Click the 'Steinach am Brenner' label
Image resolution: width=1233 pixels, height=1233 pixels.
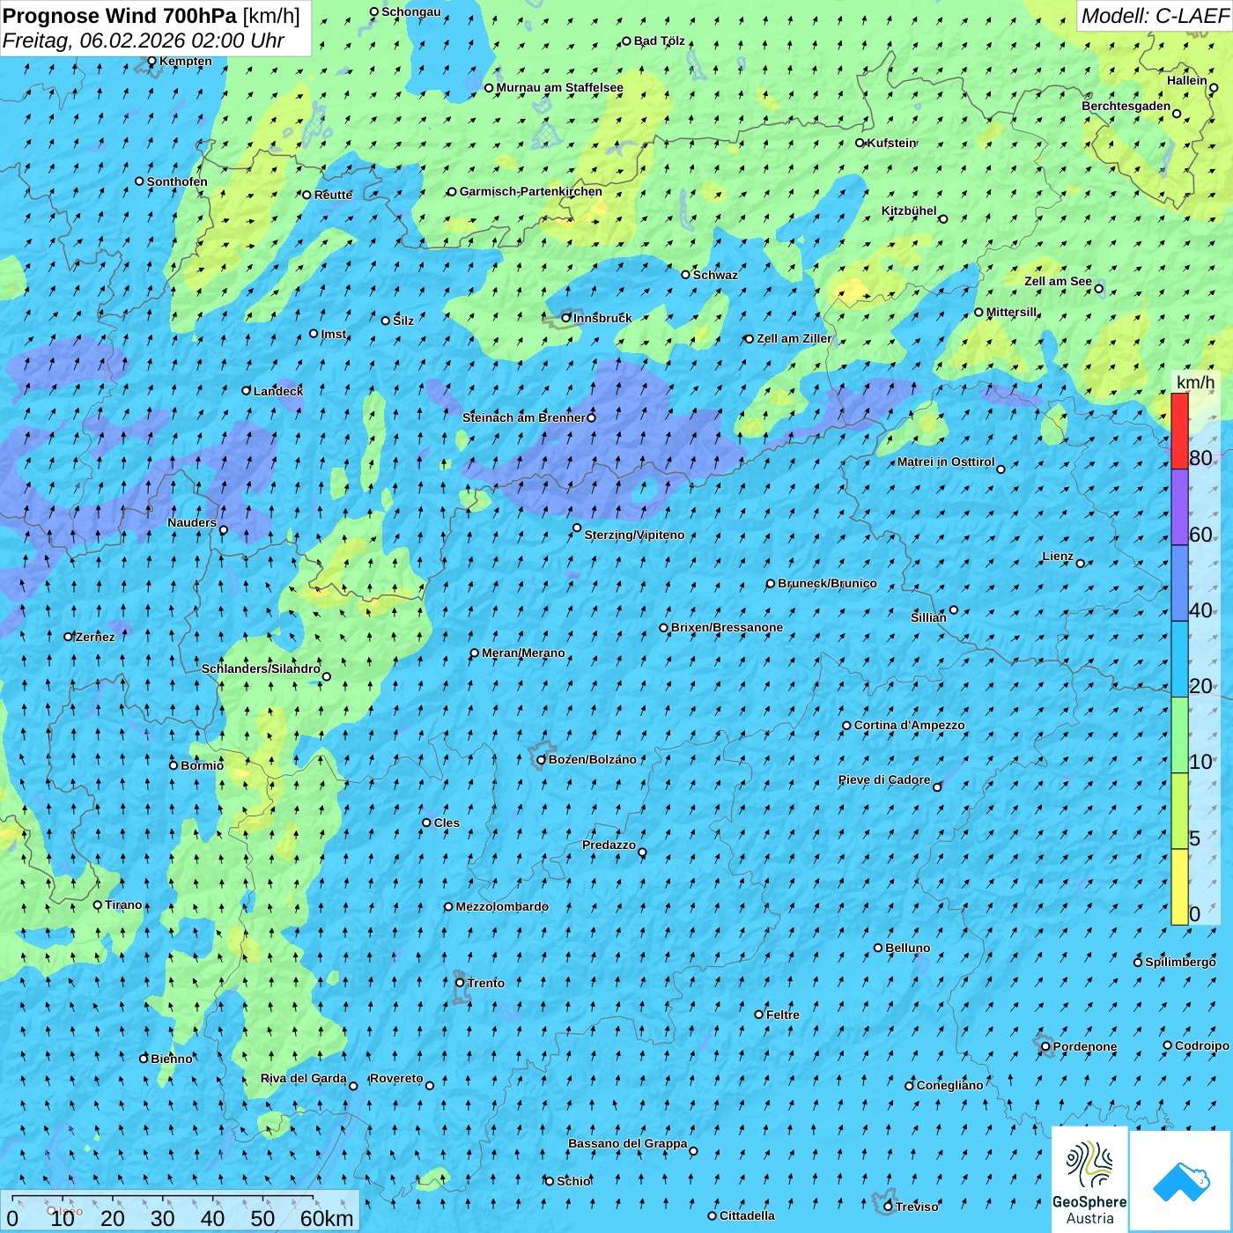(524, 417)
